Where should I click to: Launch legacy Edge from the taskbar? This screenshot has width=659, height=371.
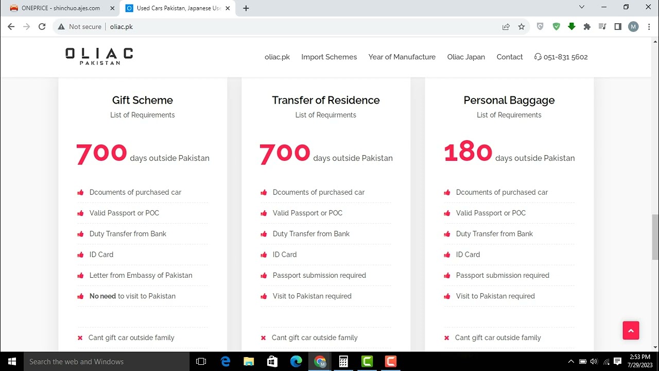[x=226, y=362]
